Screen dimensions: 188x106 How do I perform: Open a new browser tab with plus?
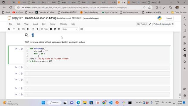[x=159, y=2]
